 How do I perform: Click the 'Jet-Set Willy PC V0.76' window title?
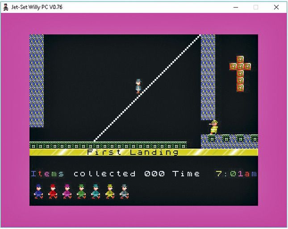(37, 7)
